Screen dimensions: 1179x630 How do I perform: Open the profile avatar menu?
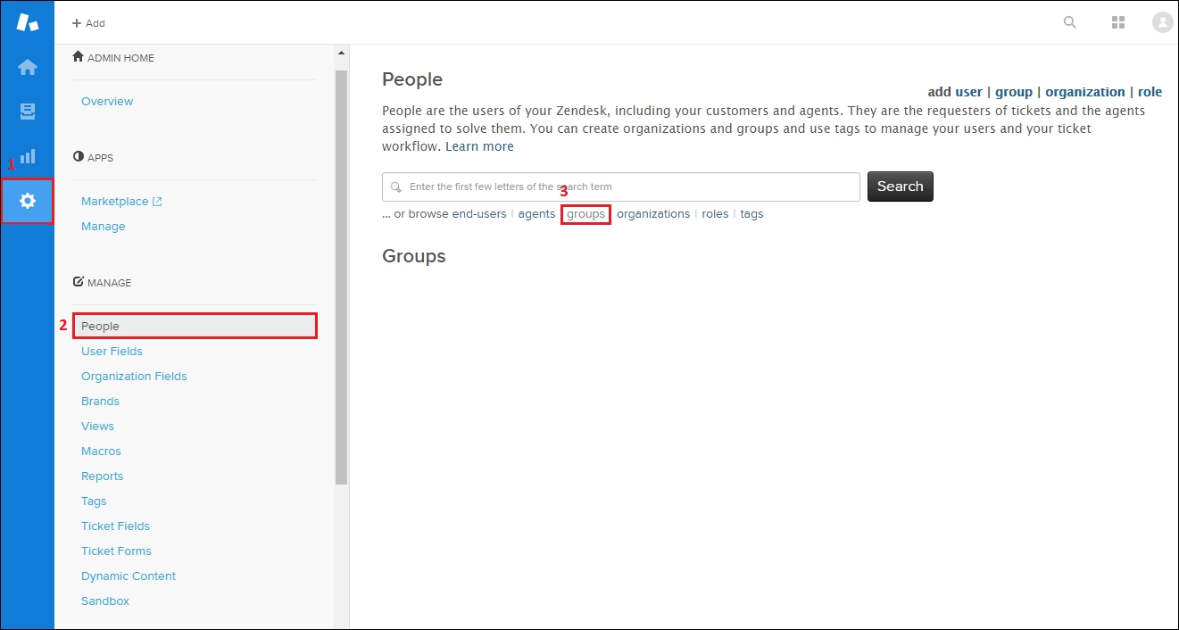[1162, 22]
